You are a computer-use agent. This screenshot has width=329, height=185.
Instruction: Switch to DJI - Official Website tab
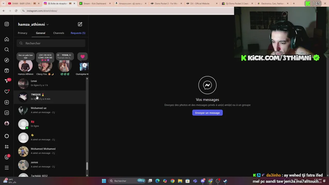point(201,4)
